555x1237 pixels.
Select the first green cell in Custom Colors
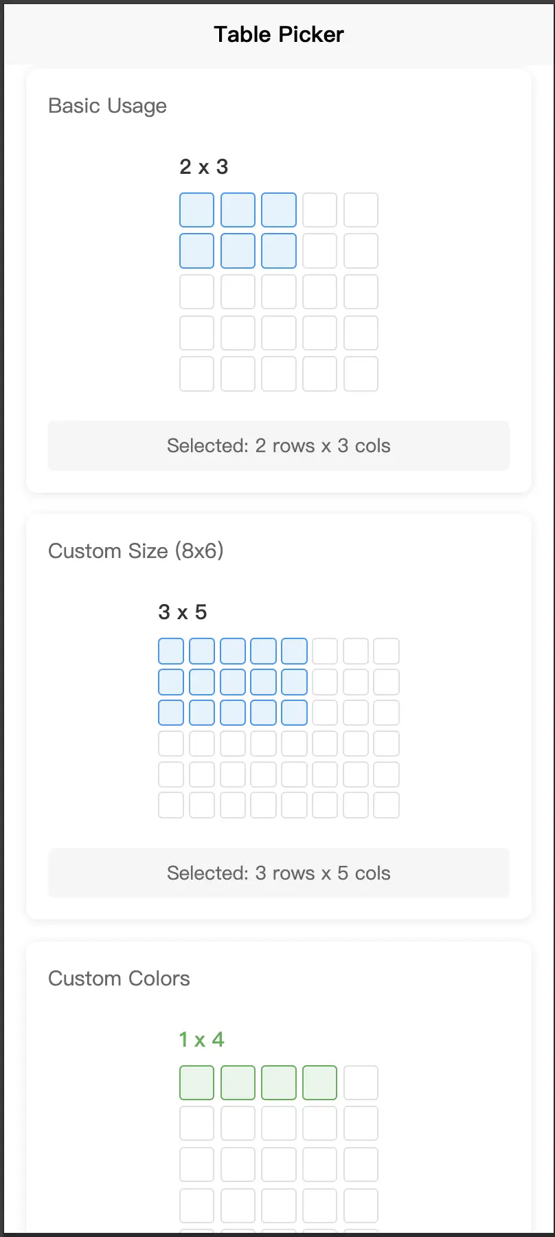point(196,1082)
